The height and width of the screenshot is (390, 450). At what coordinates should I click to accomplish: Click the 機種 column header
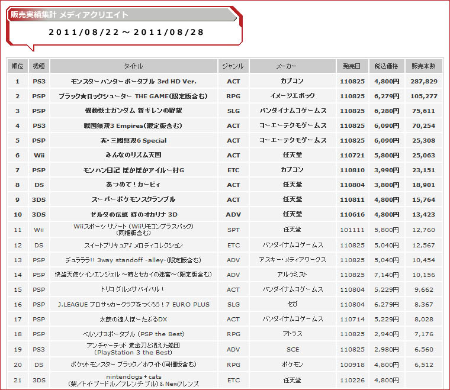[39, 66]
